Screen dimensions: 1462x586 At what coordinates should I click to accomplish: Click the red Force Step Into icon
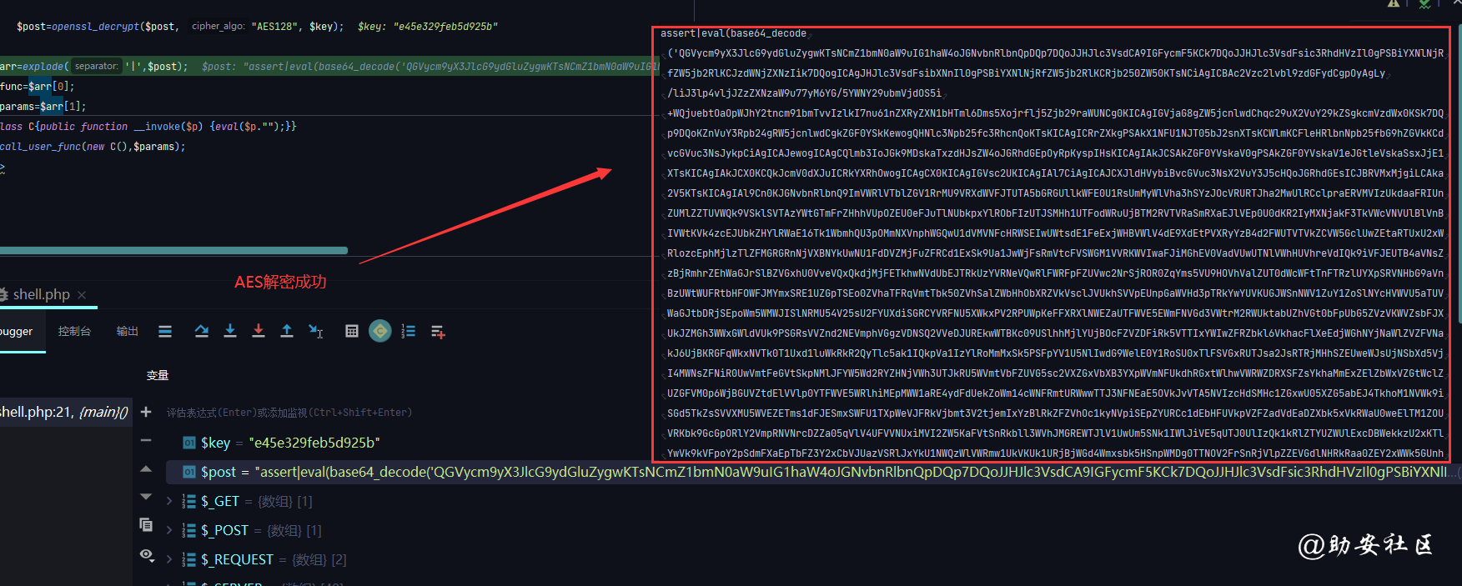click(259, 332)
